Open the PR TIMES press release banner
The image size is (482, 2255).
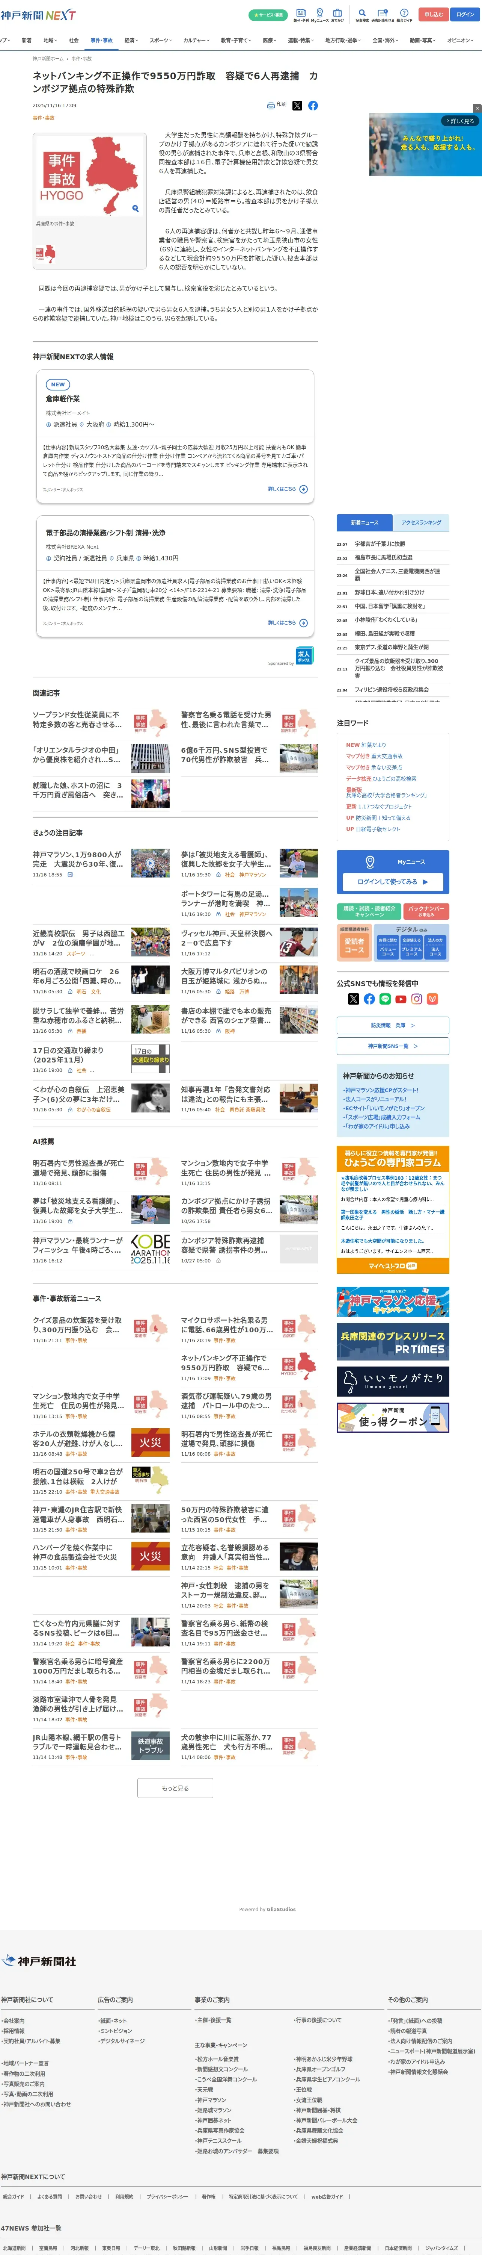(393, 1343)
